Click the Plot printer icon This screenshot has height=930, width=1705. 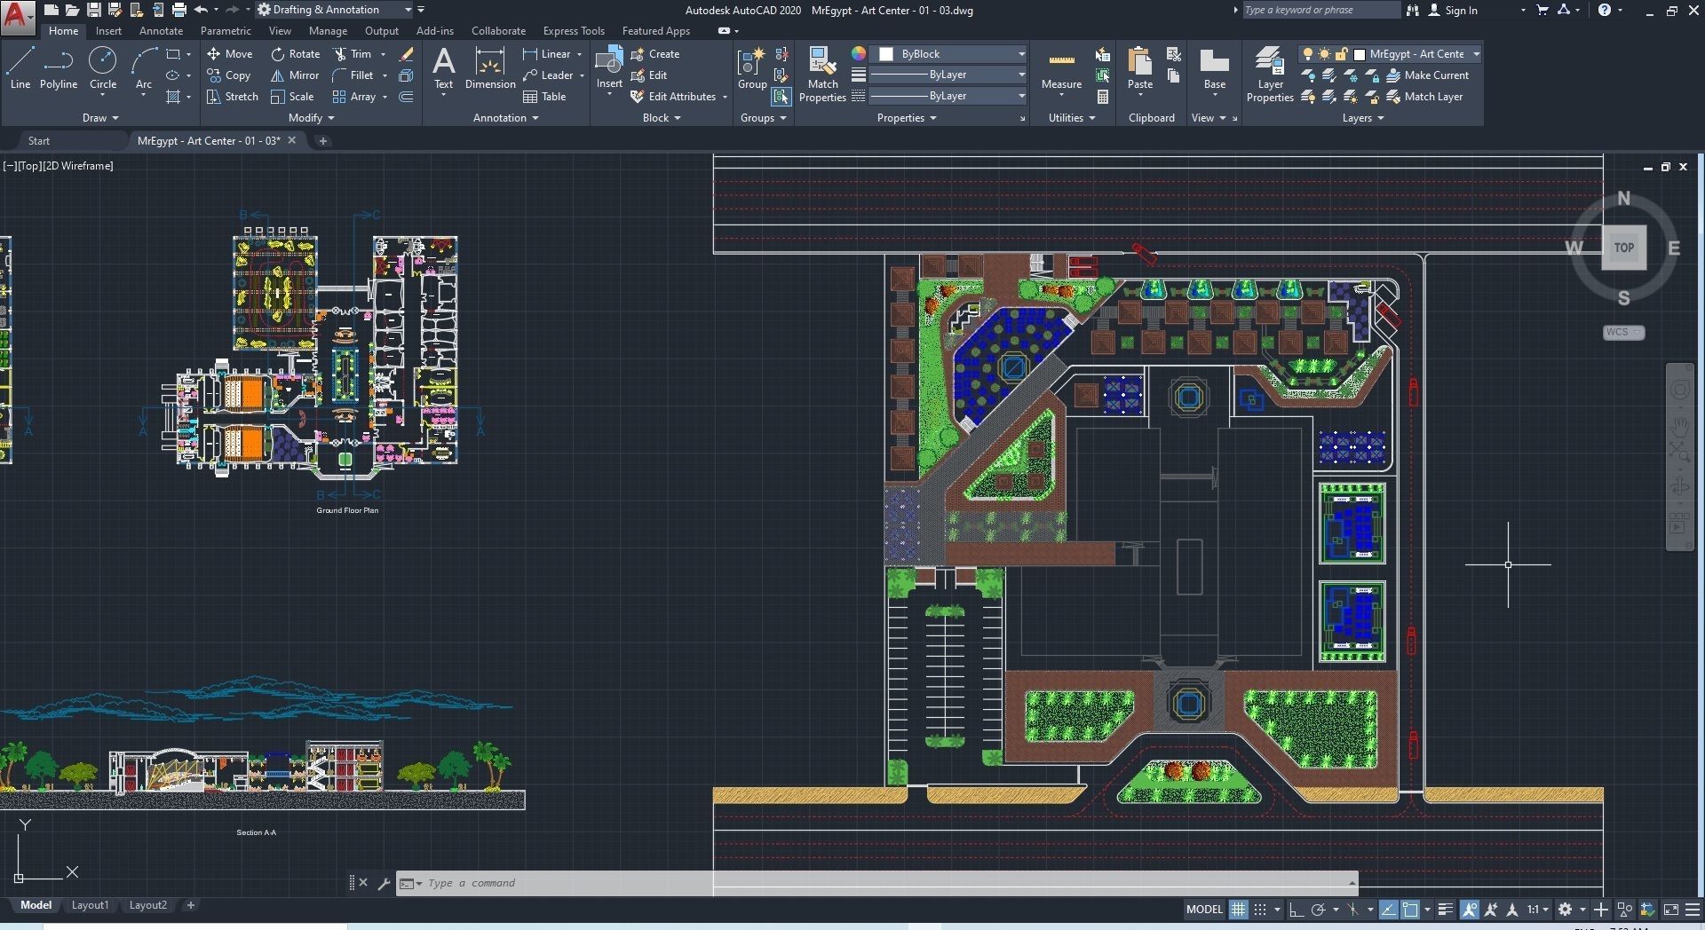click(x=178, y=10)
